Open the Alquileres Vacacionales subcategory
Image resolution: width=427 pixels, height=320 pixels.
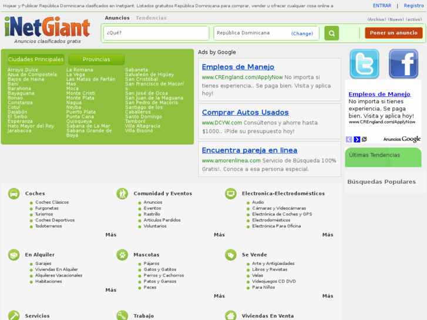(x=59, y=275)
